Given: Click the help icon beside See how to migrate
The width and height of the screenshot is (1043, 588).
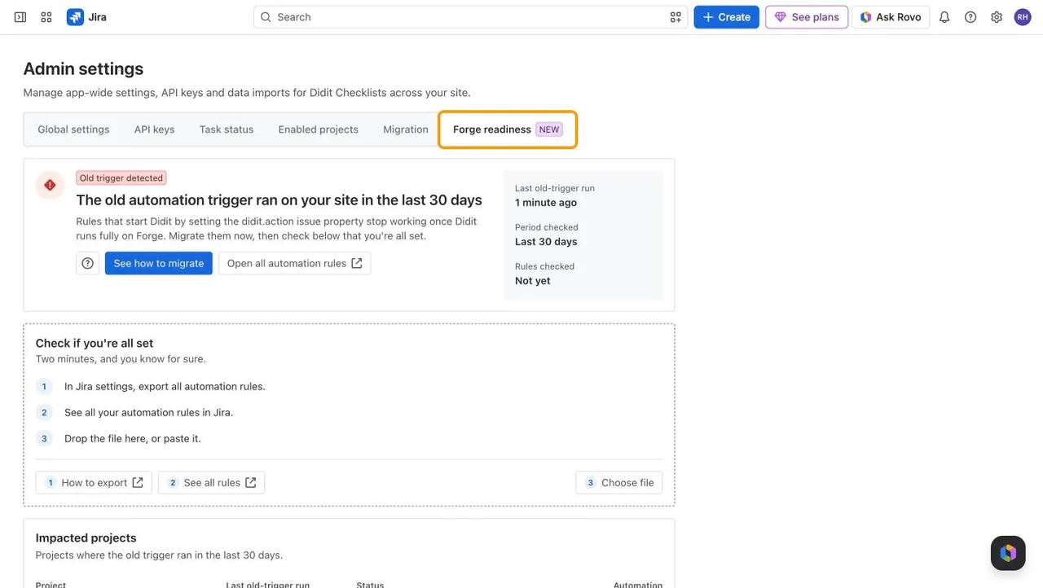Looking at the screenshot, I should click(88, 263).
